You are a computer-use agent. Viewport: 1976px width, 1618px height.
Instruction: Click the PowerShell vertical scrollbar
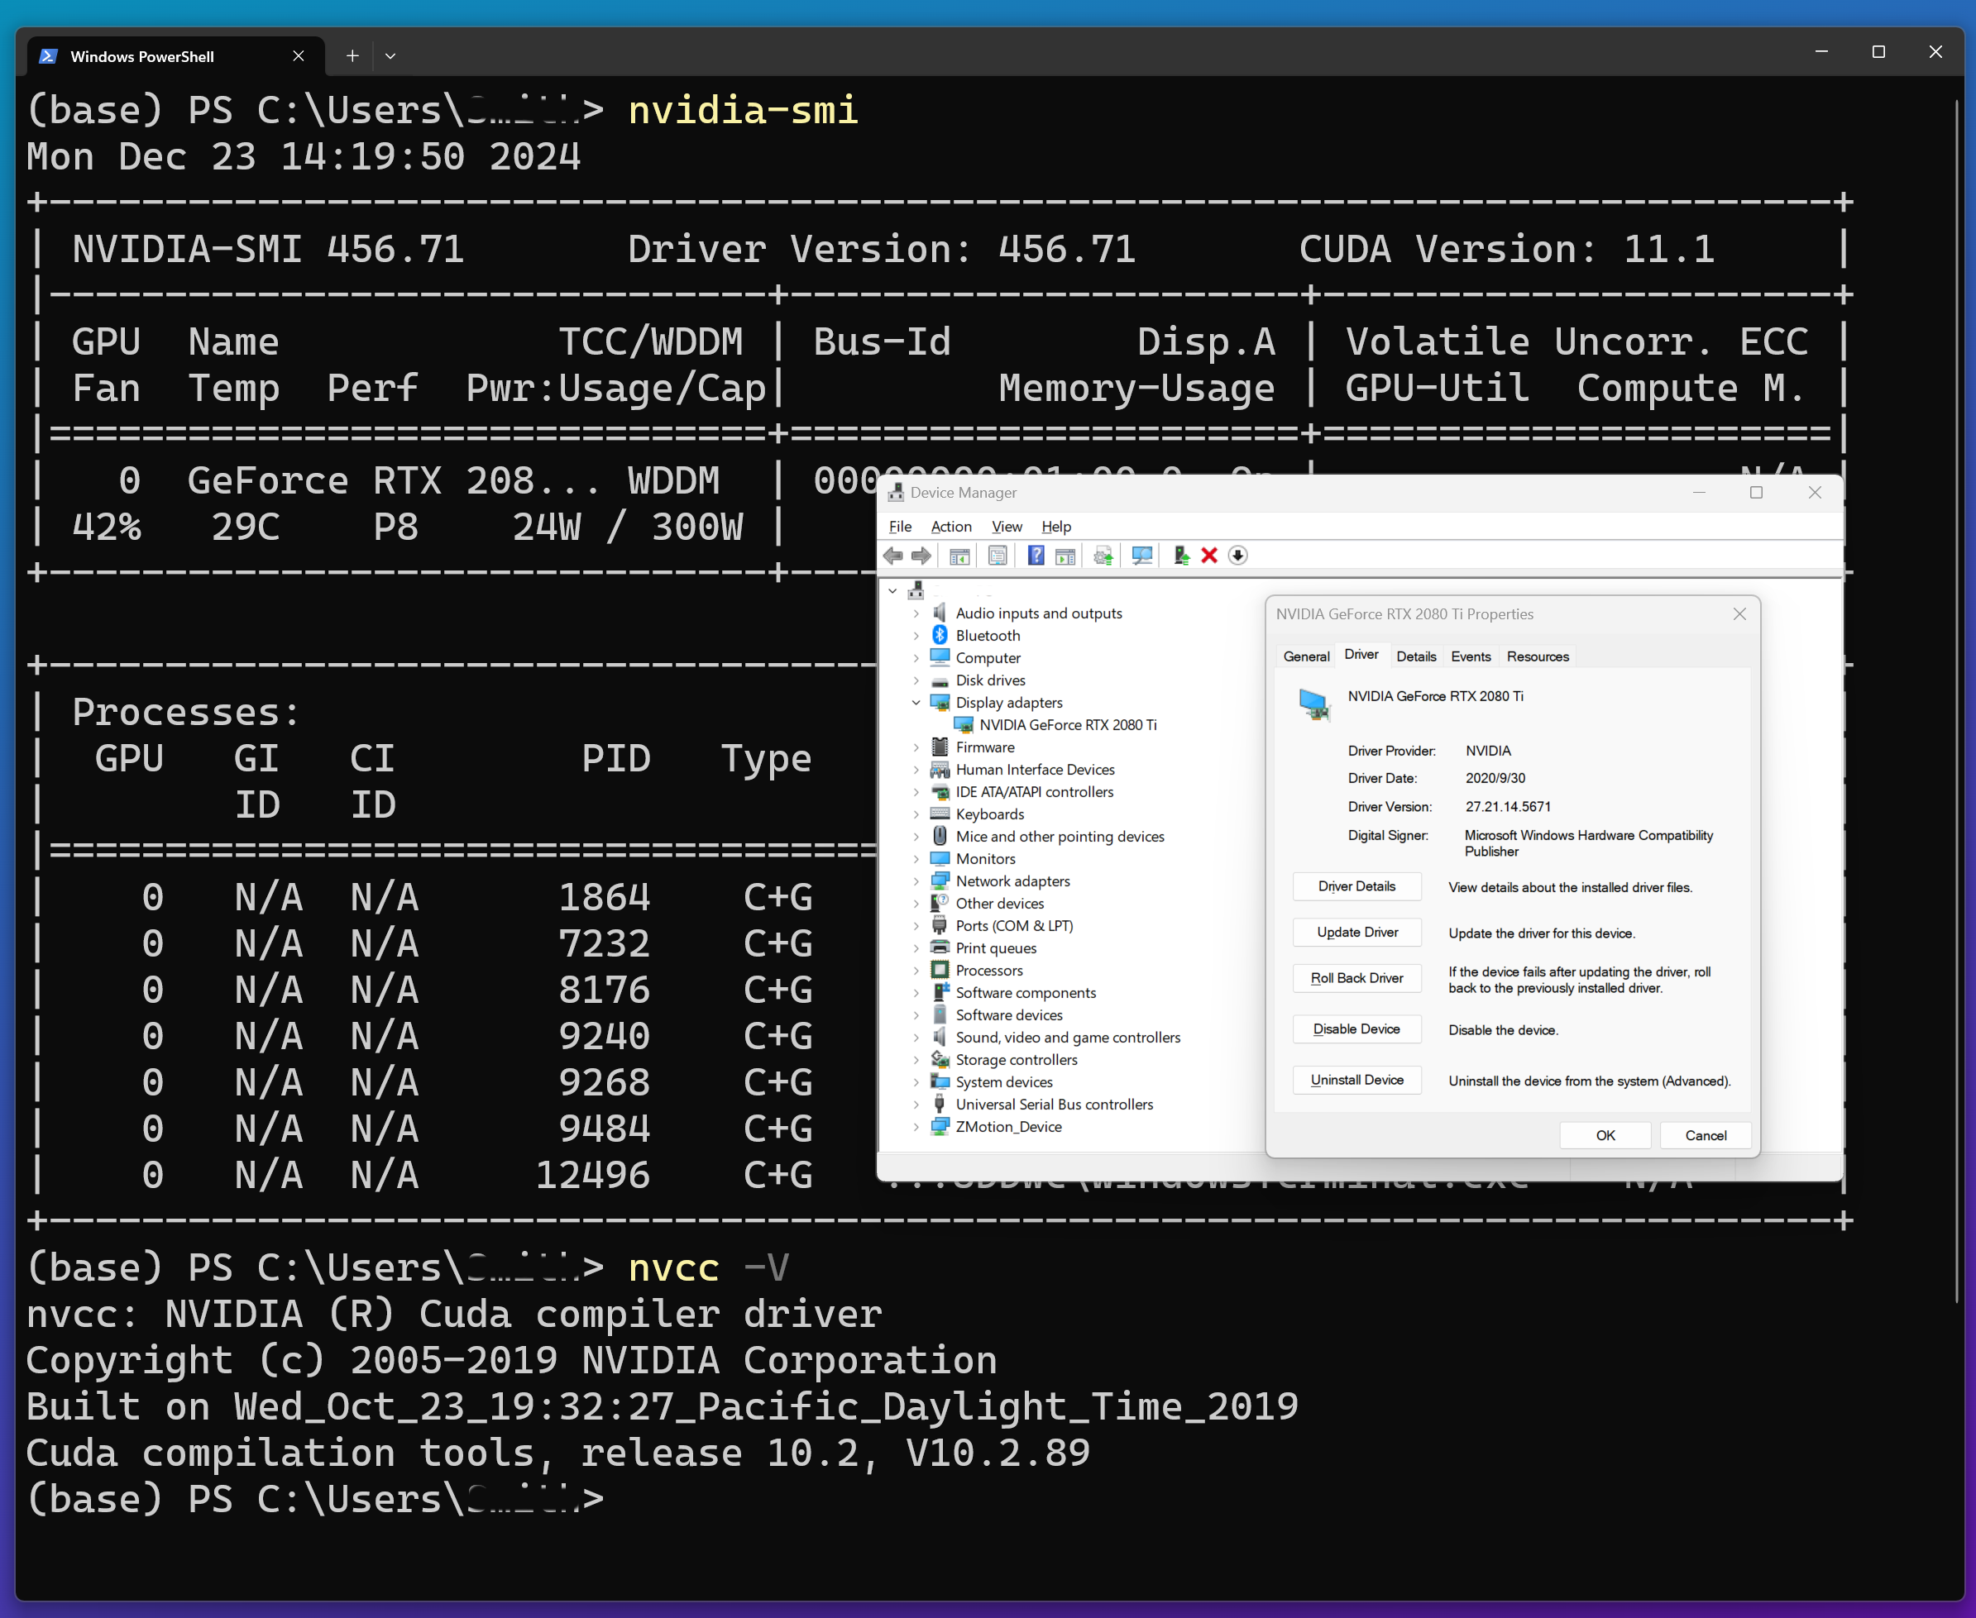pyautogui.click(x=1955, y=699)
